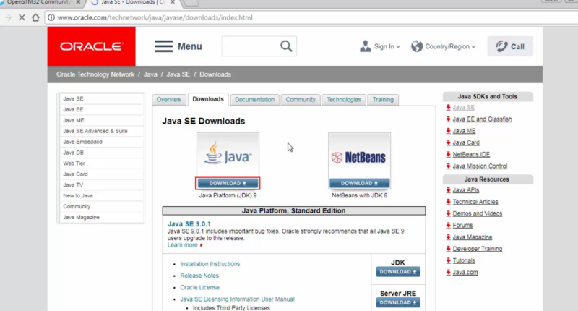Open Developer Training link
The image size is (578, 311).
click(478, 249)
